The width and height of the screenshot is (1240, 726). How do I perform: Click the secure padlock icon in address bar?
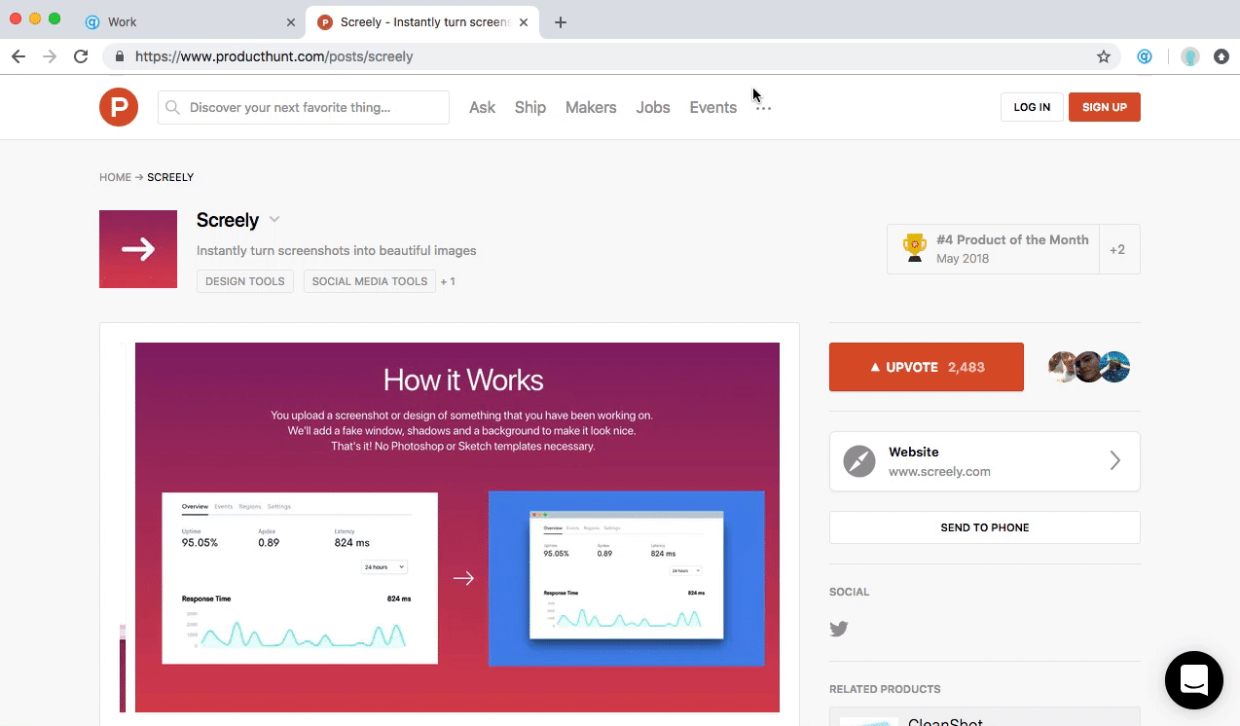[120, 56]
